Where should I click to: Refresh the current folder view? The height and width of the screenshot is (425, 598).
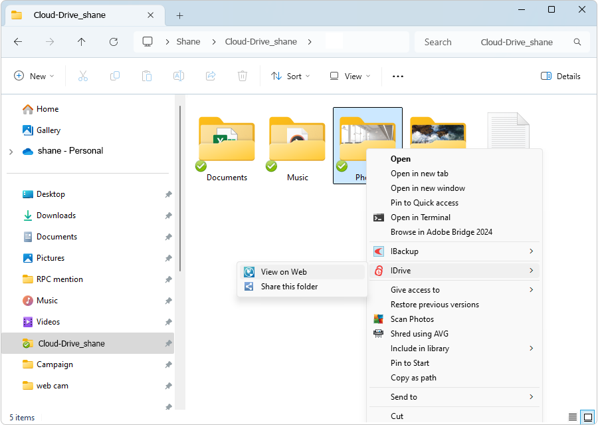coord(113,42)
